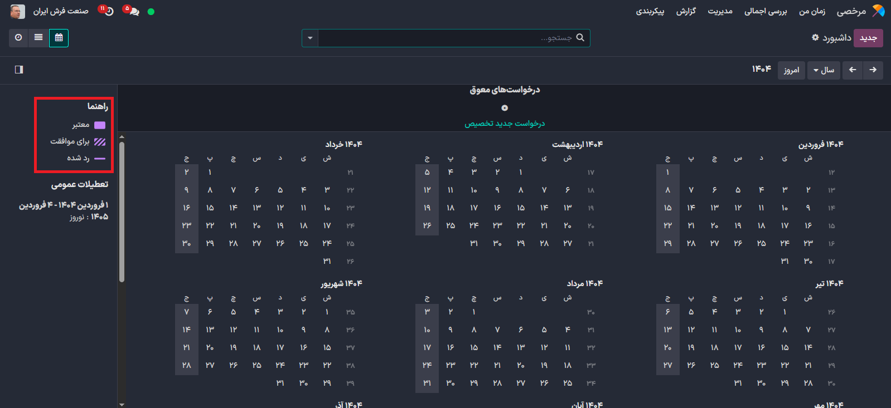The height and width of the screenshot is (408, 891).
Task: Click the magnifier search icon
Action: tap(580, 38)
